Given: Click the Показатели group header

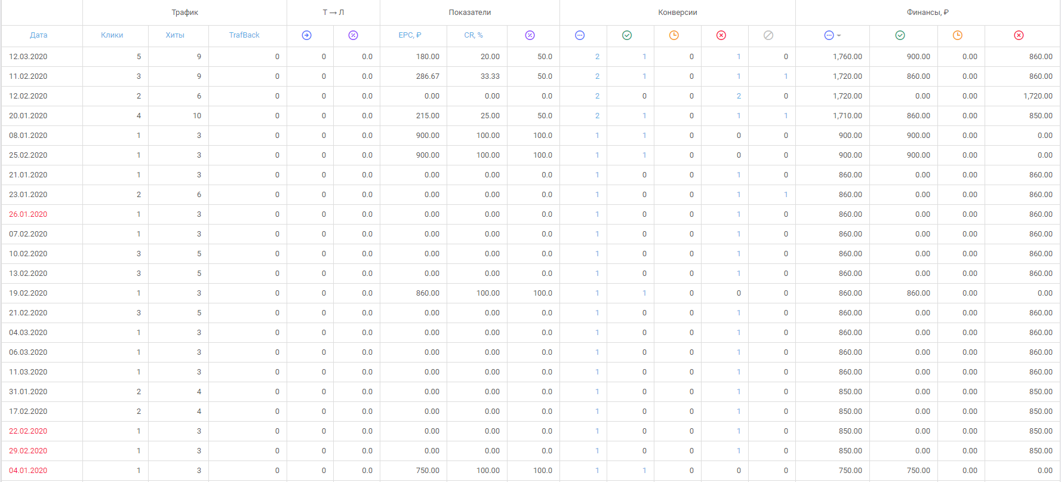Looking at the screenshot, I should click(470, 13).
